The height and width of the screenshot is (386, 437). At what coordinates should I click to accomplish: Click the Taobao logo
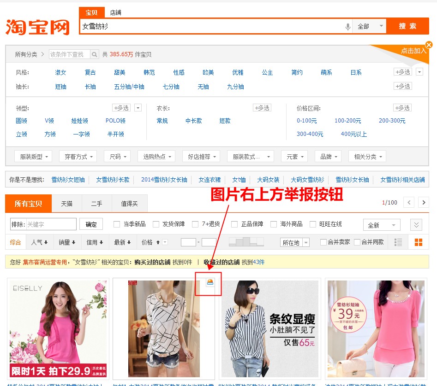[37, 27]
